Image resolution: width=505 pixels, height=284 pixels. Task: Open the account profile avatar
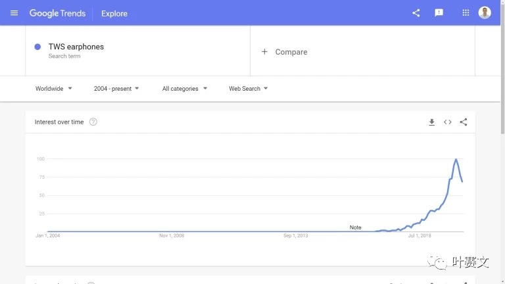tap(485, 13)
